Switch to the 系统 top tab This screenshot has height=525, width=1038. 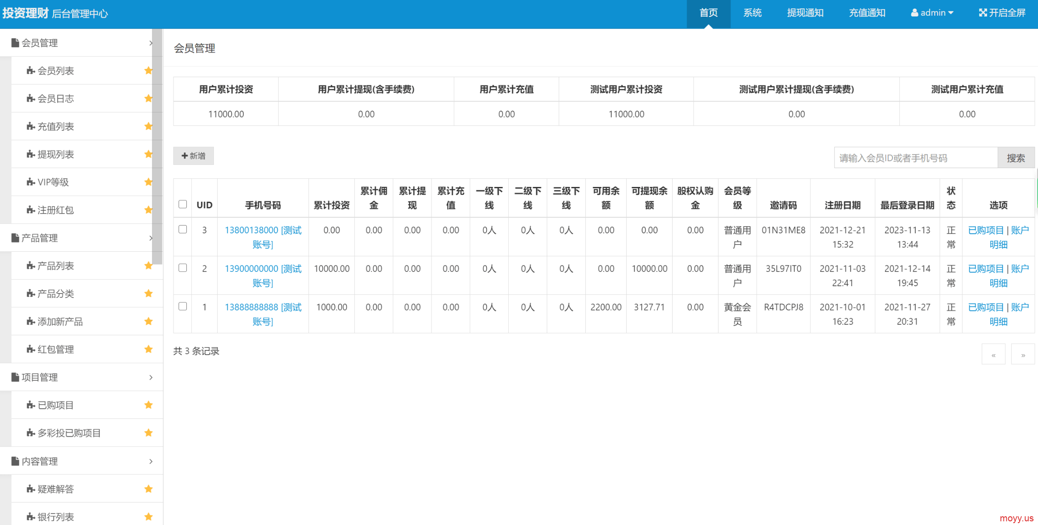click(x=752, y=13)
